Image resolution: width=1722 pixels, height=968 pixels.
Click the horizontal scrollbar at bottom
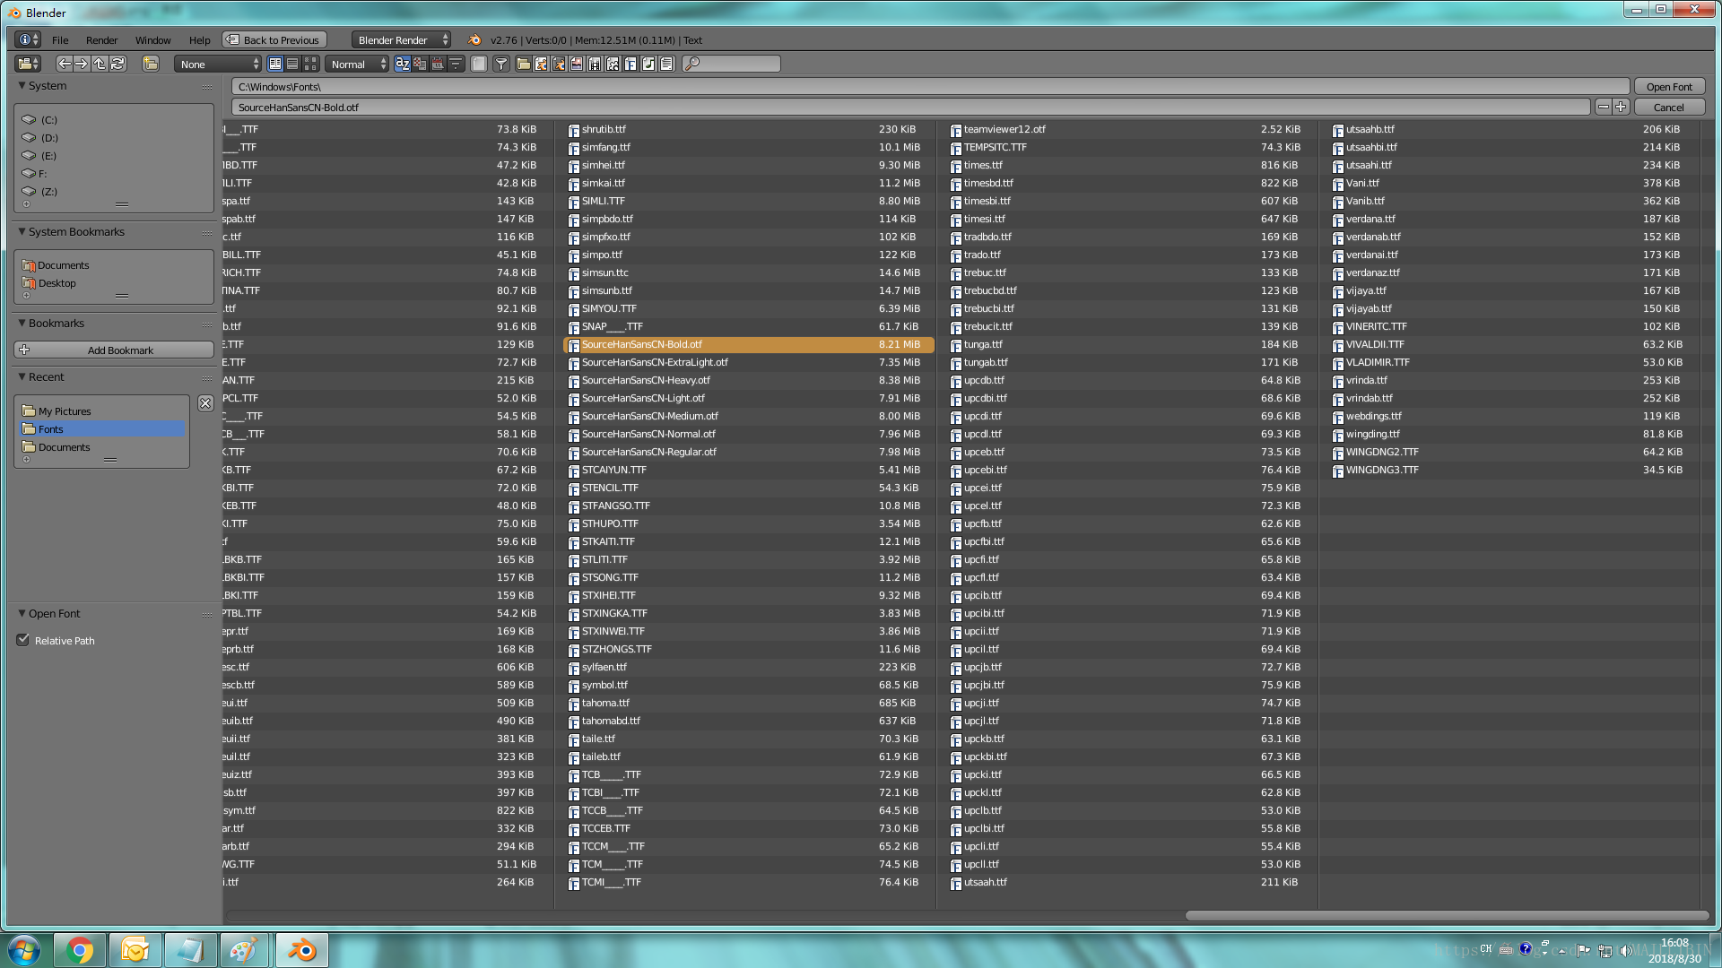pos(1446,916)
